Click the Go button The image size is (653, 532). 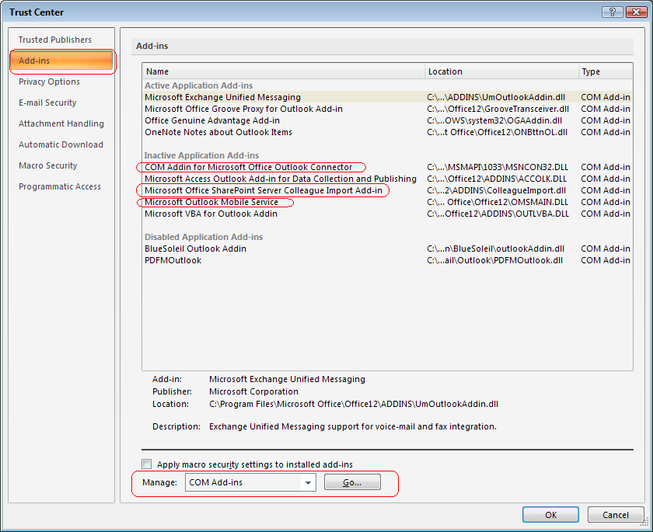click(x=352, y=483)
